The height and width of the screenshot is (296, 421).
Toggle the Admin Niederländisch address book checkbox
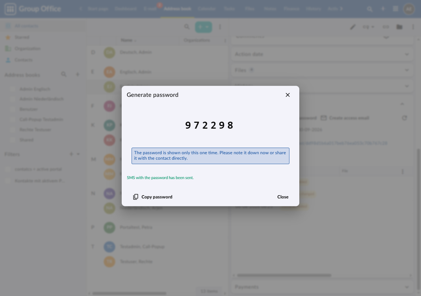(x=13, y=99)
